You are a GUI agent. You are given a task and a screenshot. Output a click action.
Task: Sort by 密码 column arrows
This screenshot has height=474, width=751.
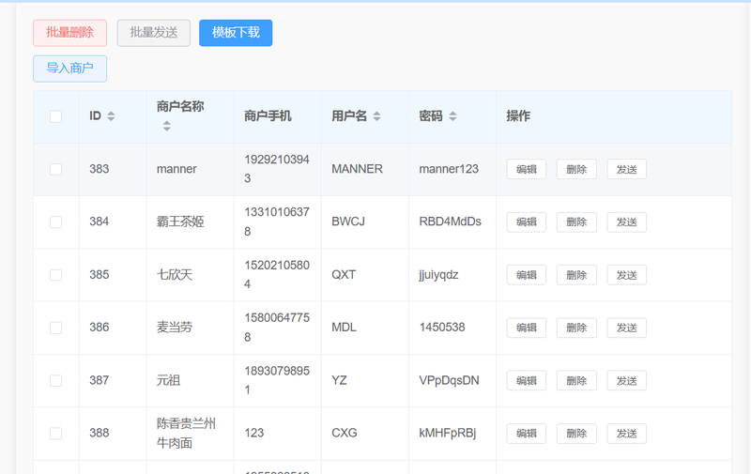[452, 116]
